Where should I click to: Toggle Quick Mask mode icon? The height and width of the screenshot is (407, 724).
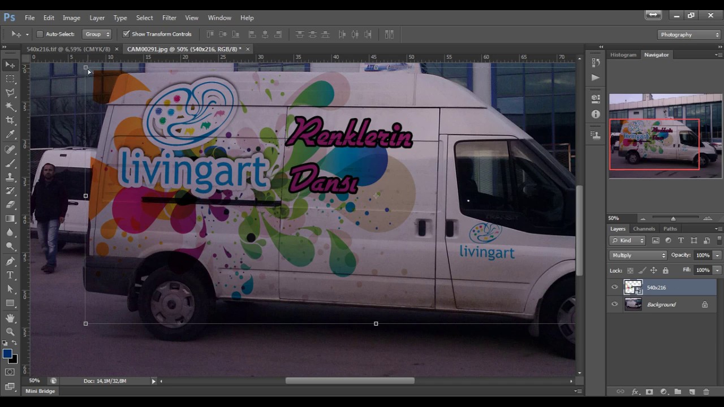click(10, 372)
